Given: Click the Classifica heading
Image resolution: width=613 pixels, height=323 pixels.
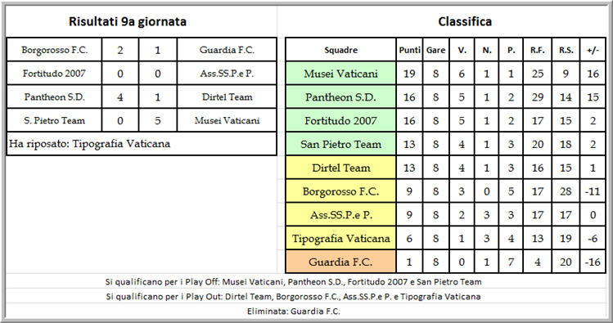Looking at the screenshot, I should [465, 21].
